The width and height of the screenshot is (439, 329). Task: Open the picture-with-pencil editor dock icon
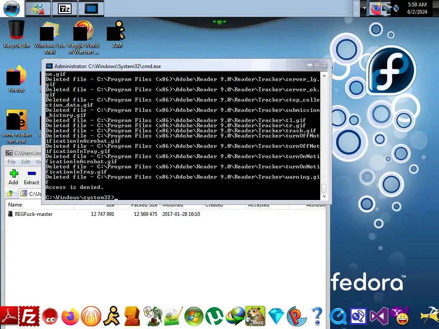(173, 317)
